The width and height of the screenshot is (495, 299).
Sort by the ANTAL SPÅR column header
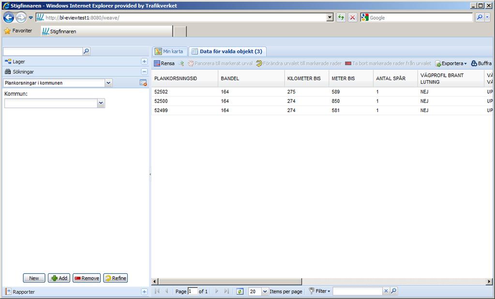(x=395, y=78)
